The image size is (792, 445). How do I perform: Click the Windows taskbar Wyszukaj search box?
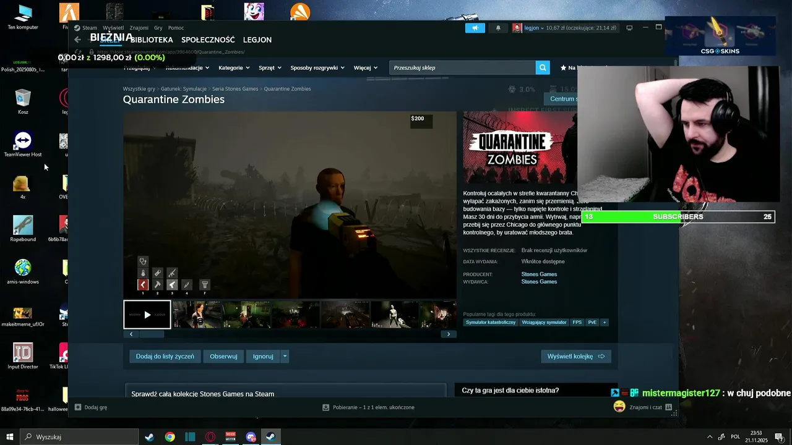pyautogui.click(x=79, y=437)
